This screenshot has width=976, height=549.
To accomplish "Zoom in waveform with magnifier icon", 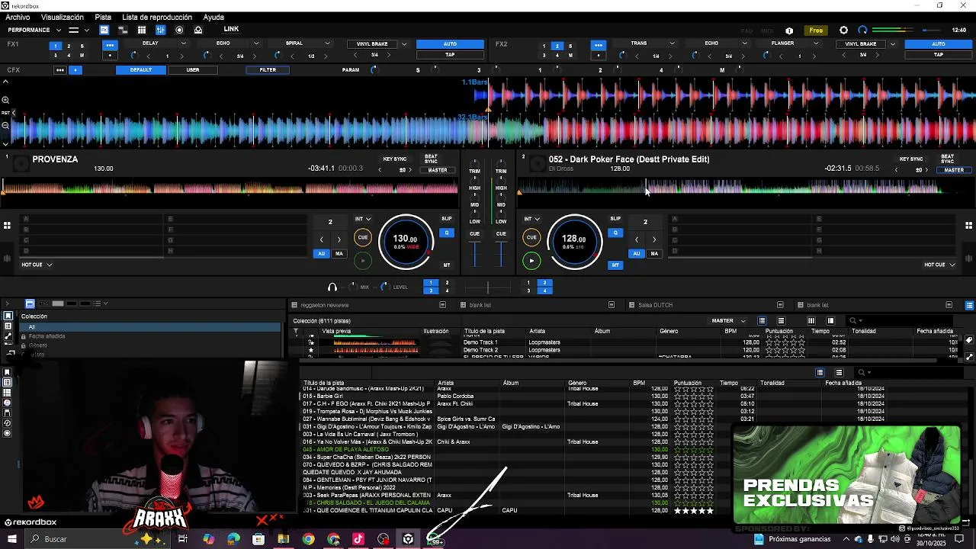I will point(5,101).
